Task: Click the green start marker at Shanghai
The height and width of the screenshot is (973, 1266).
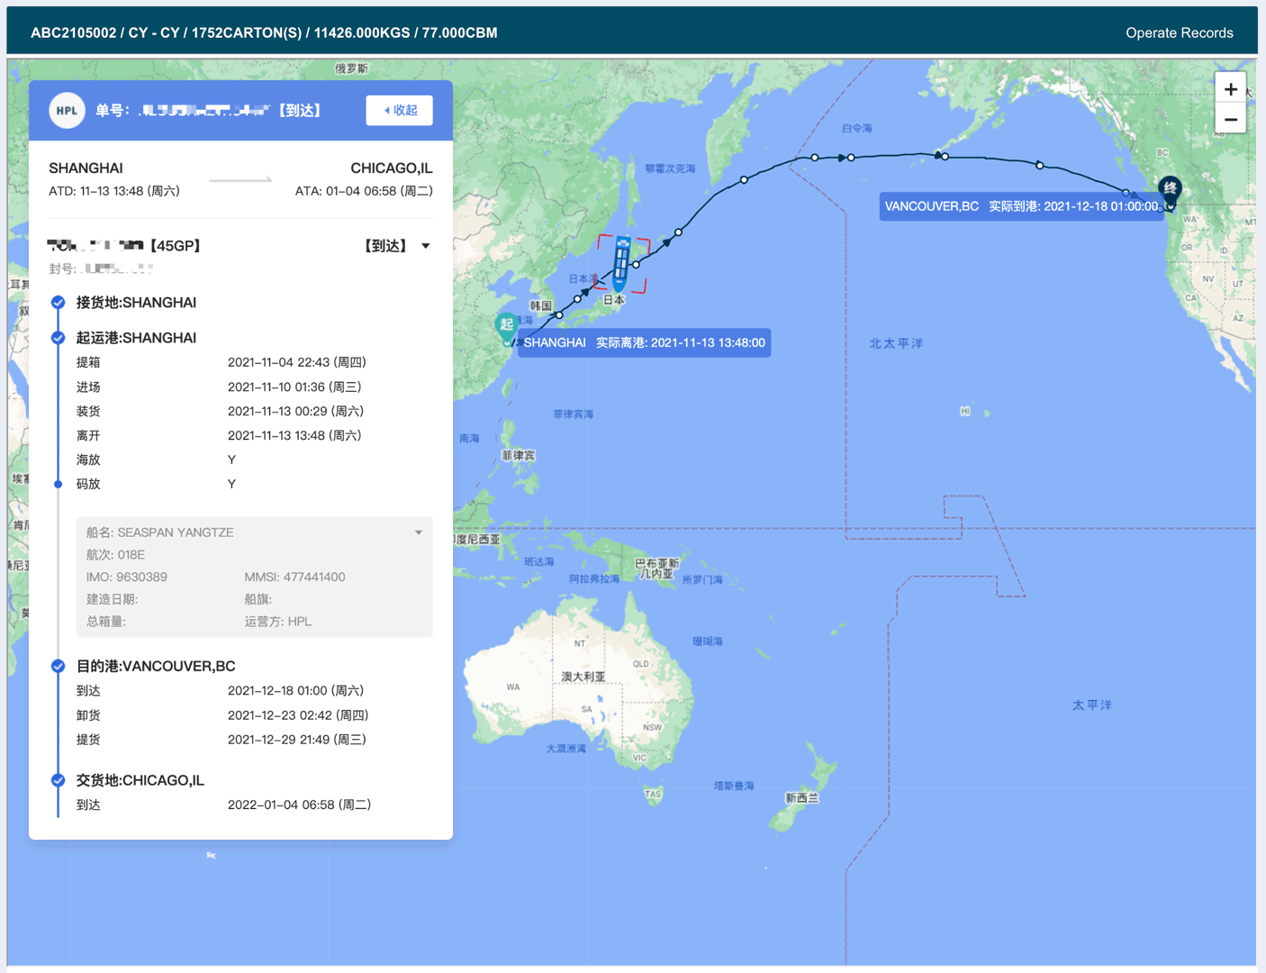Action: click(506, 325)
